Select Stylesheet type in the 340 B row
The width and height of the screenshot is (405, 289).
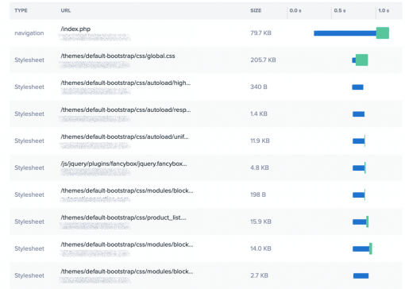29,87
